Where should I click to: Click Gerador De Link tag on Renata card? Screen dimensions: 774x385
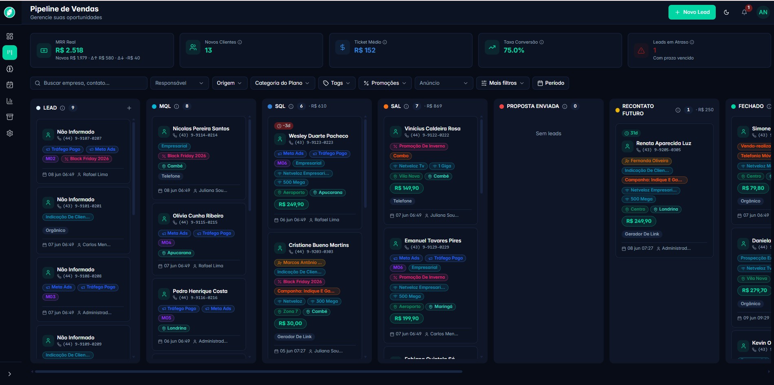pos(642,234)
